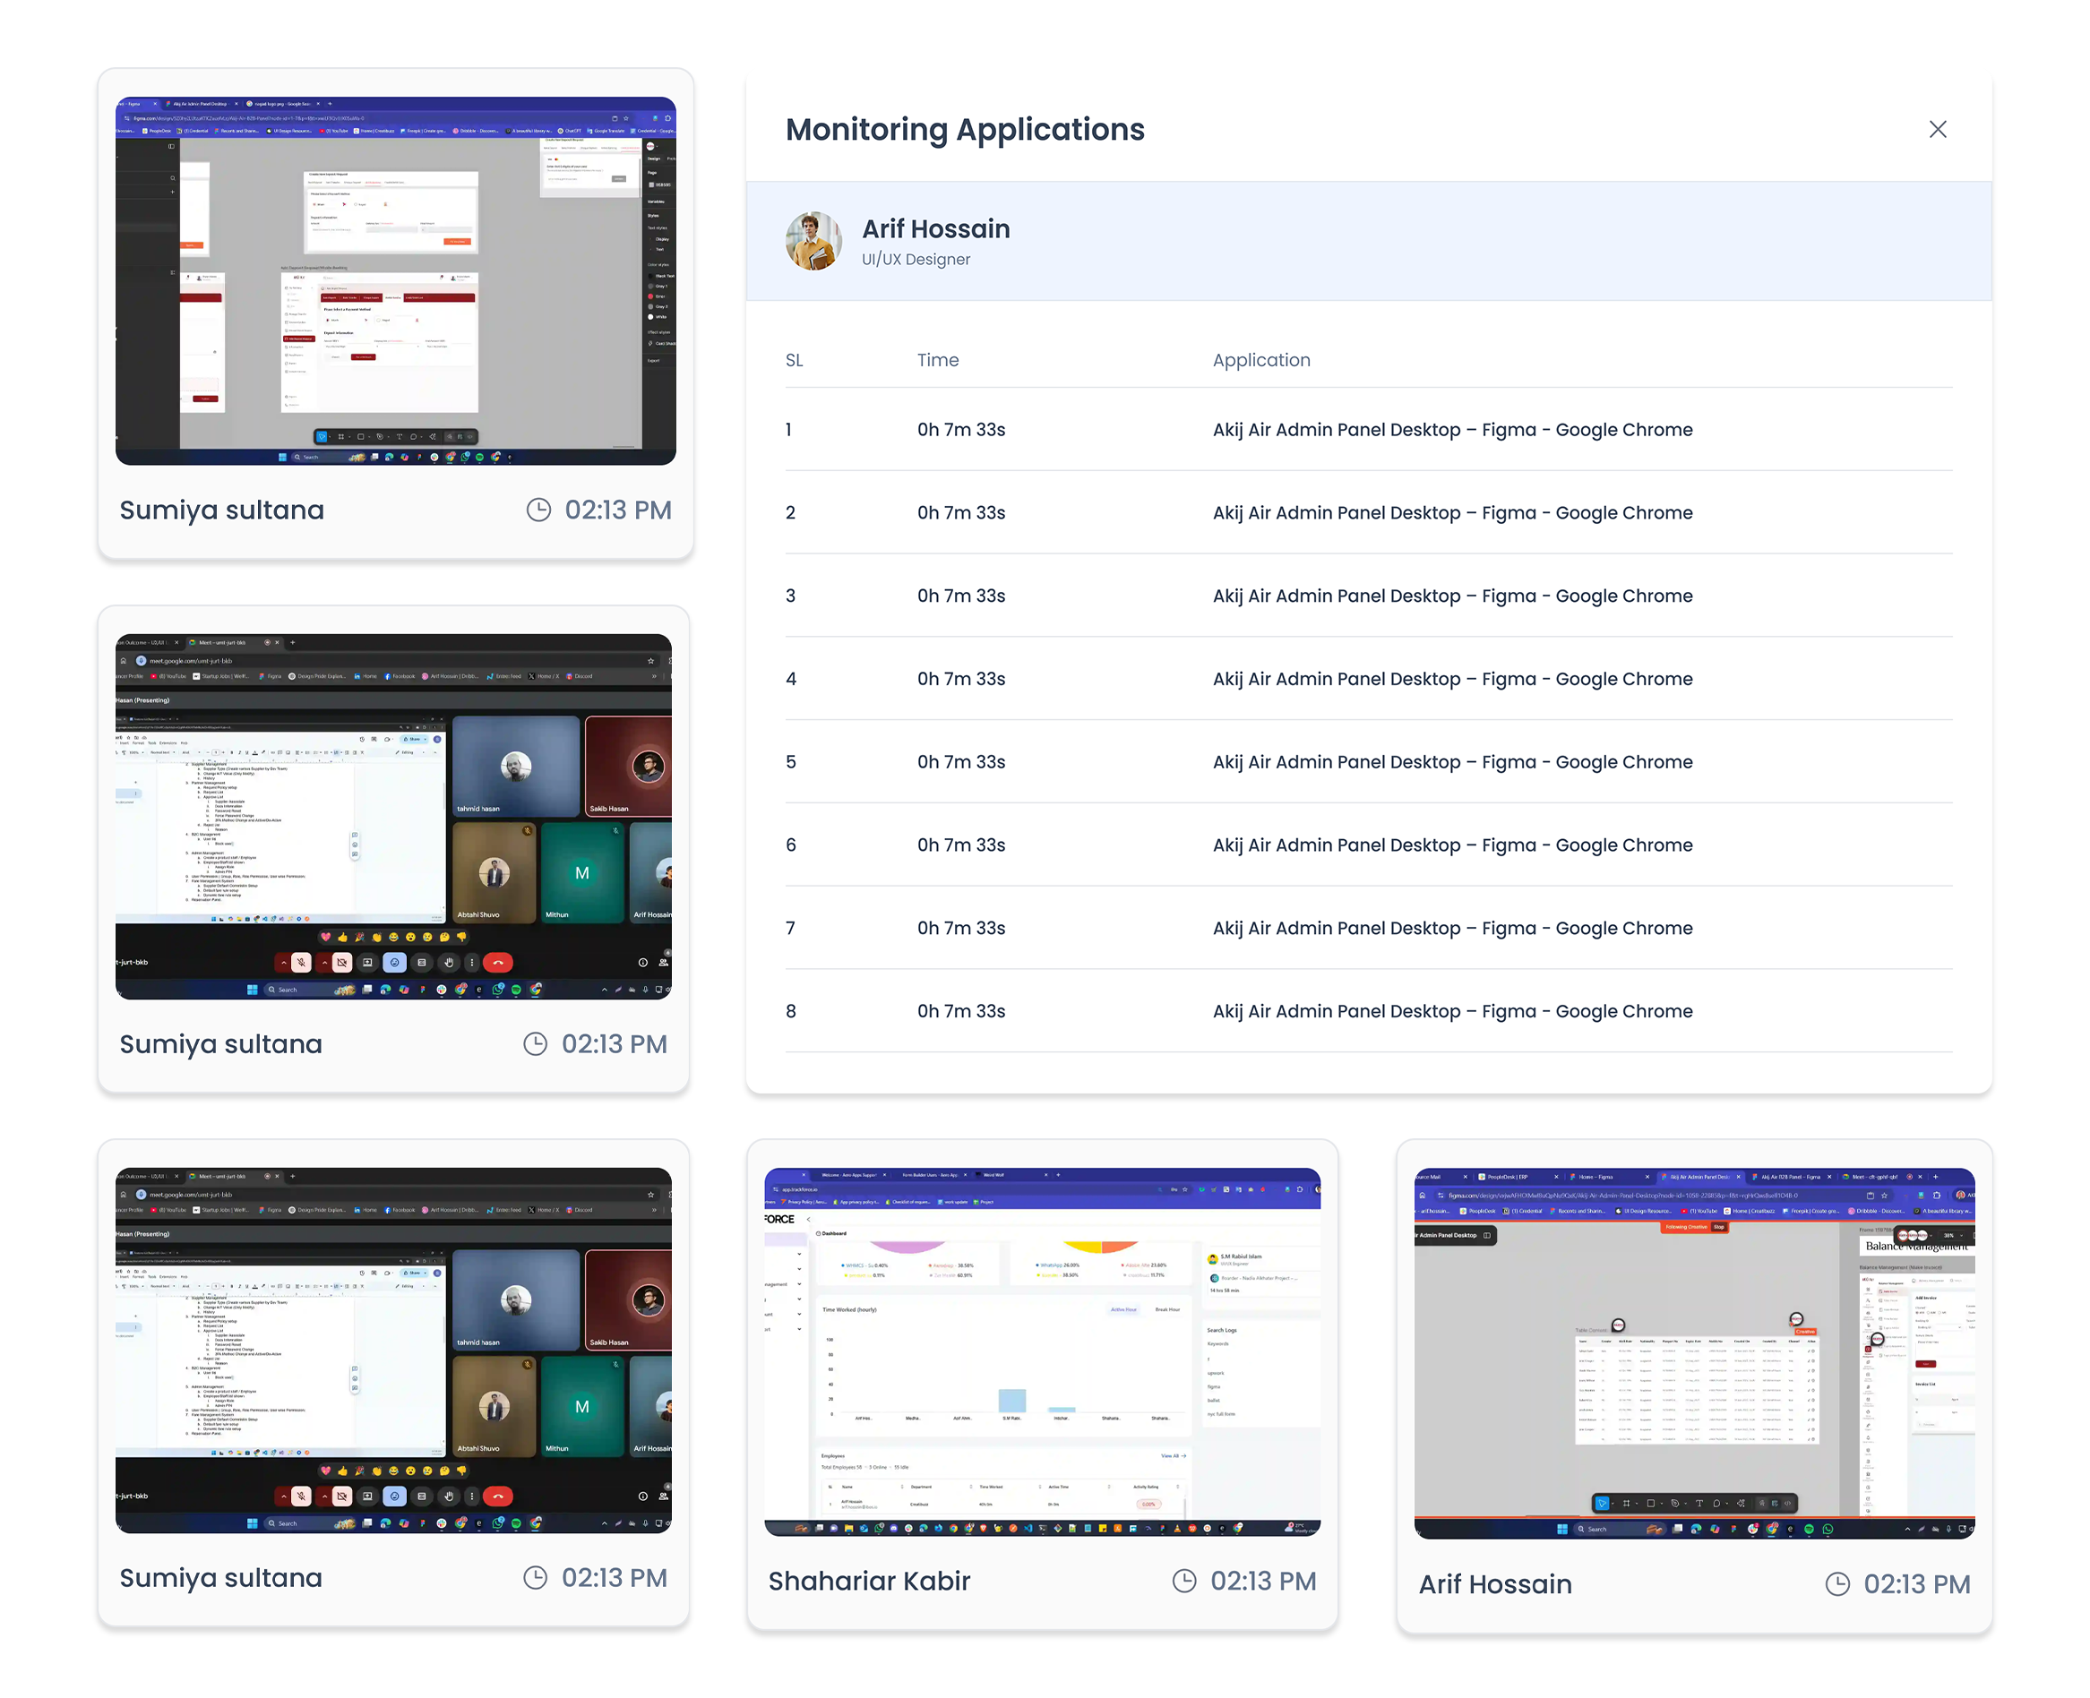Click View All link in Employees section

click(1172, 1455)
